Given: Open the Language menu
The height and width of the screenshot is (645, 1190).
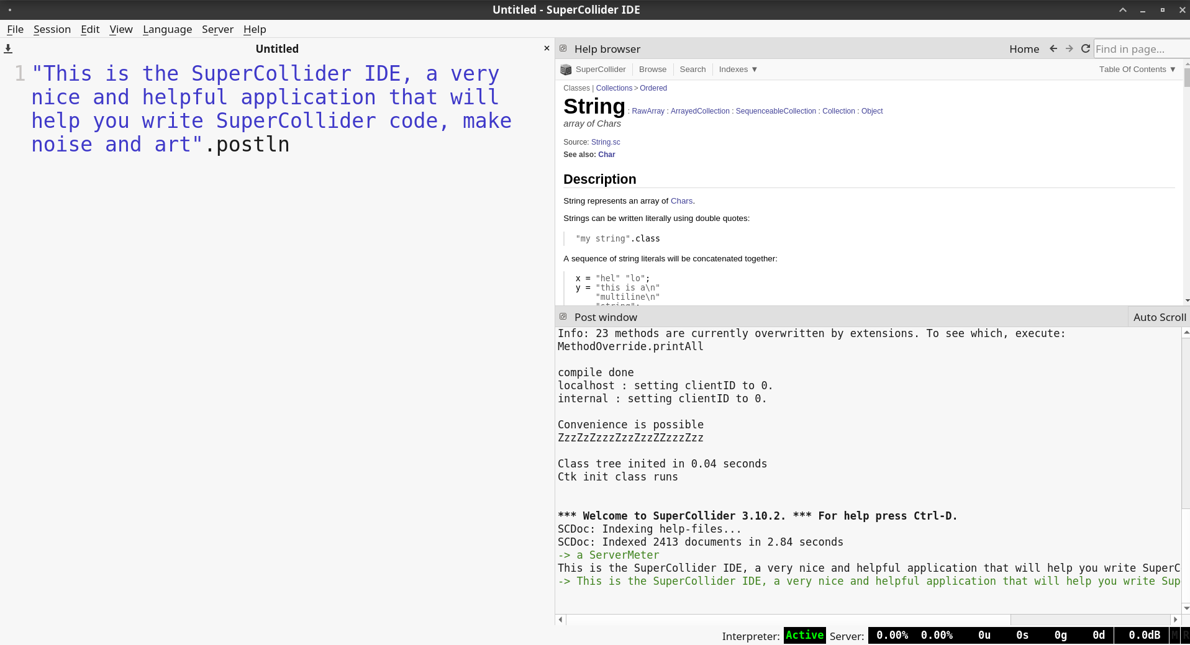Looking at the screenshot, I should (x=167, y=29).
